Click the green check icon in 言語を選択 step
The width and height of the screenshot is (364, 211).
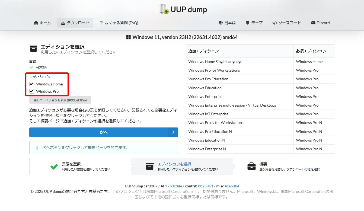tap(54, 167)
